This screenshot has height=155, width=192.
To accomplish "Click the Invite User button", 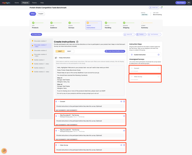I will coord(154,8).
